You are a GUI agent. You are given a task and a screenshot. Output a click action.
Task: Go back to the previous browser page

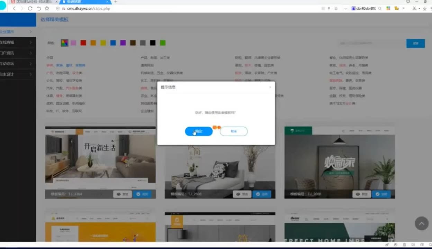[x=14, y=8]
